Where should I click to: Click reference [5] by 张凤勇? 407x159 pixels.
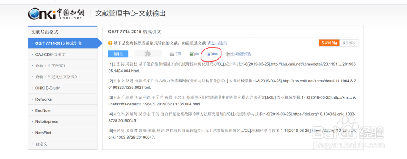tap(232, 134)
